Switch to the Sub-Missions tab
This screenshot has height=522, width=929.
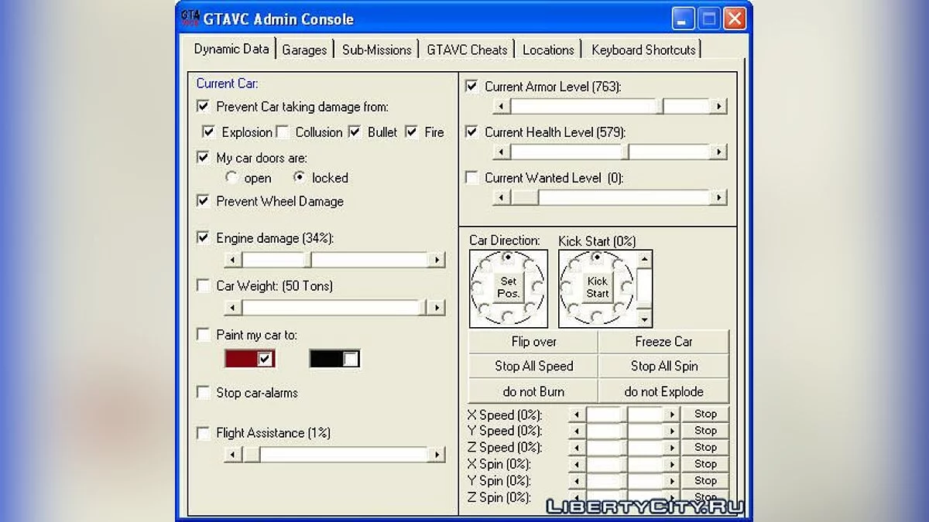pyautogui.click(x=377, y=49)
